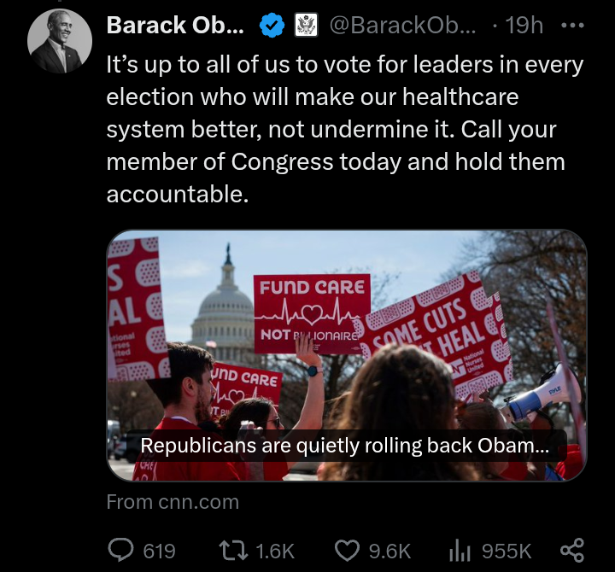Open the view analytics bar-chart icon

click(460, 551)
